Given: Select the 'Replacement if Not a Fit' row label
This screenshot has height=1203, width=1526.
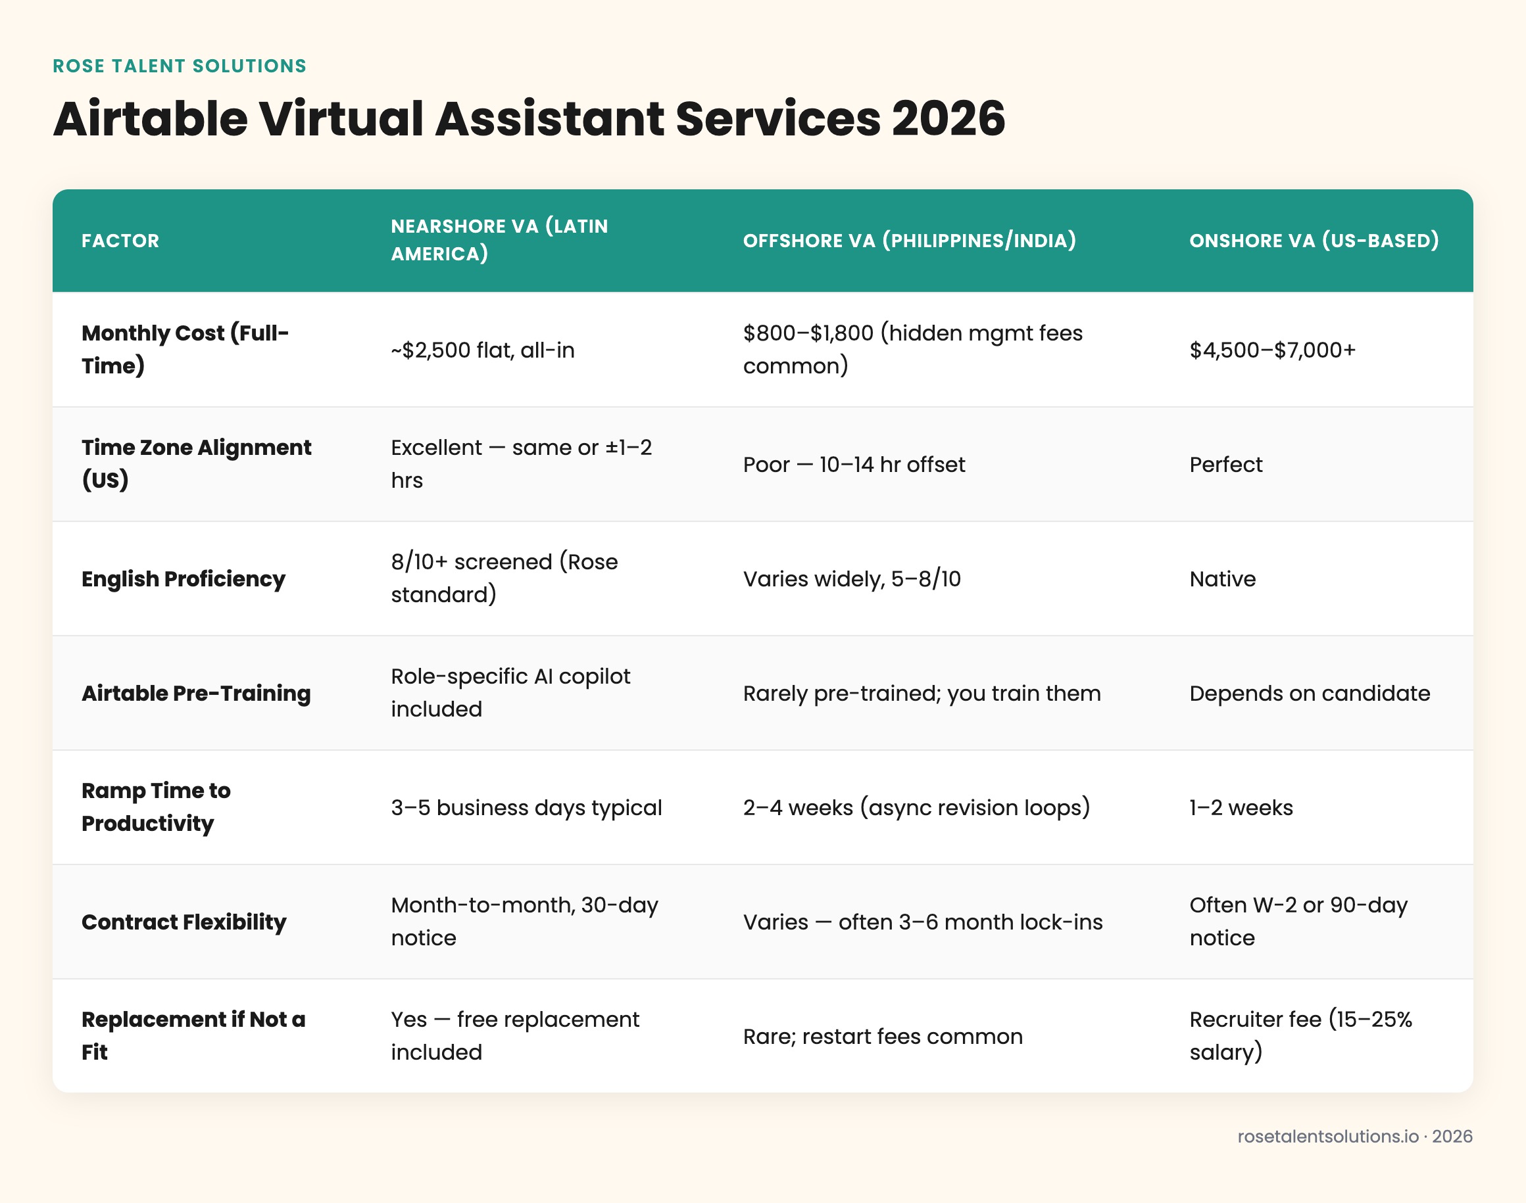Looking at the screenshot, I should pos(194,1036).
